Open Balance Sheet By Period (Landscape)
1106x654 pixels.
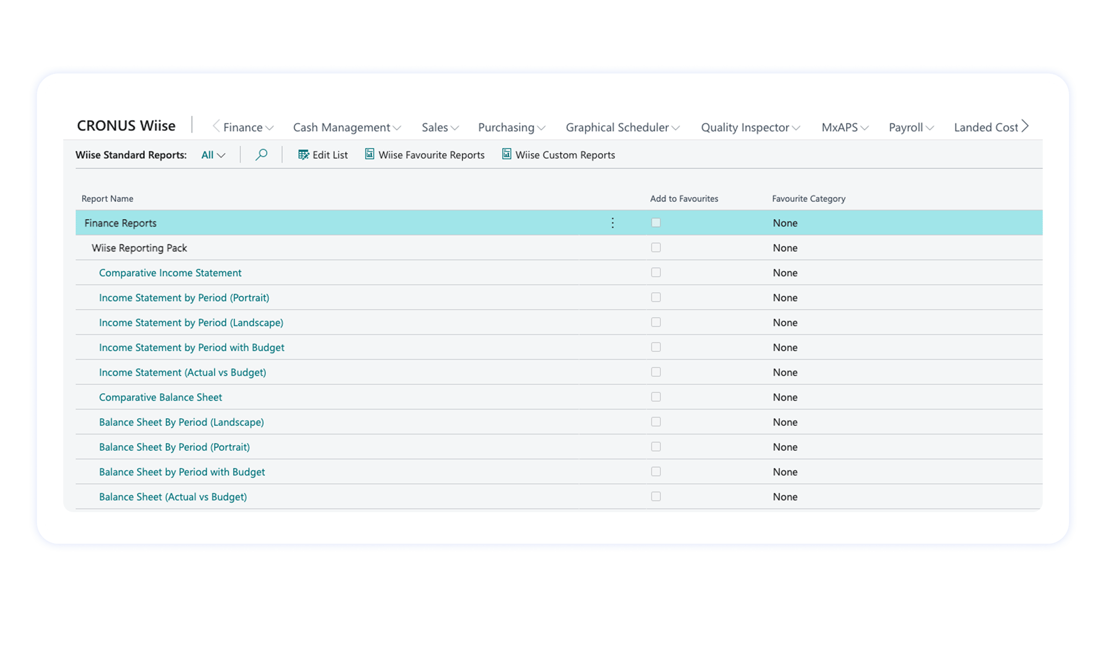[181, 421]
